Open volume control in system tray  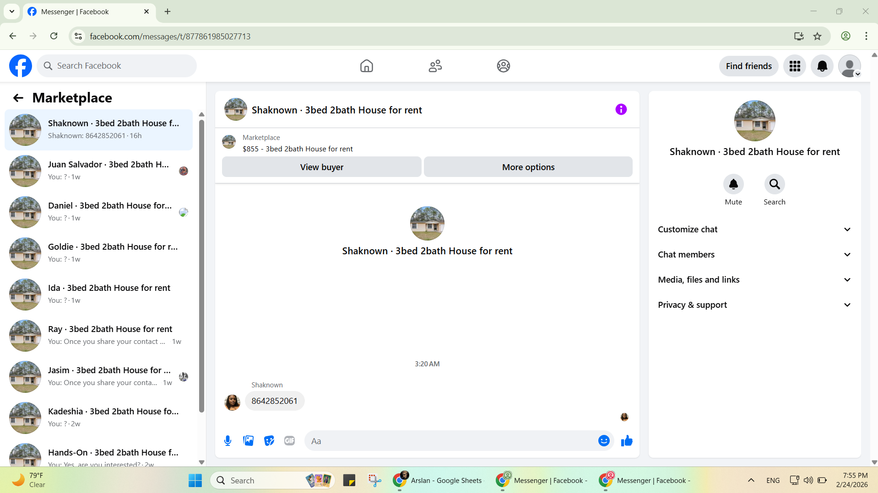(x=808, y=480)
